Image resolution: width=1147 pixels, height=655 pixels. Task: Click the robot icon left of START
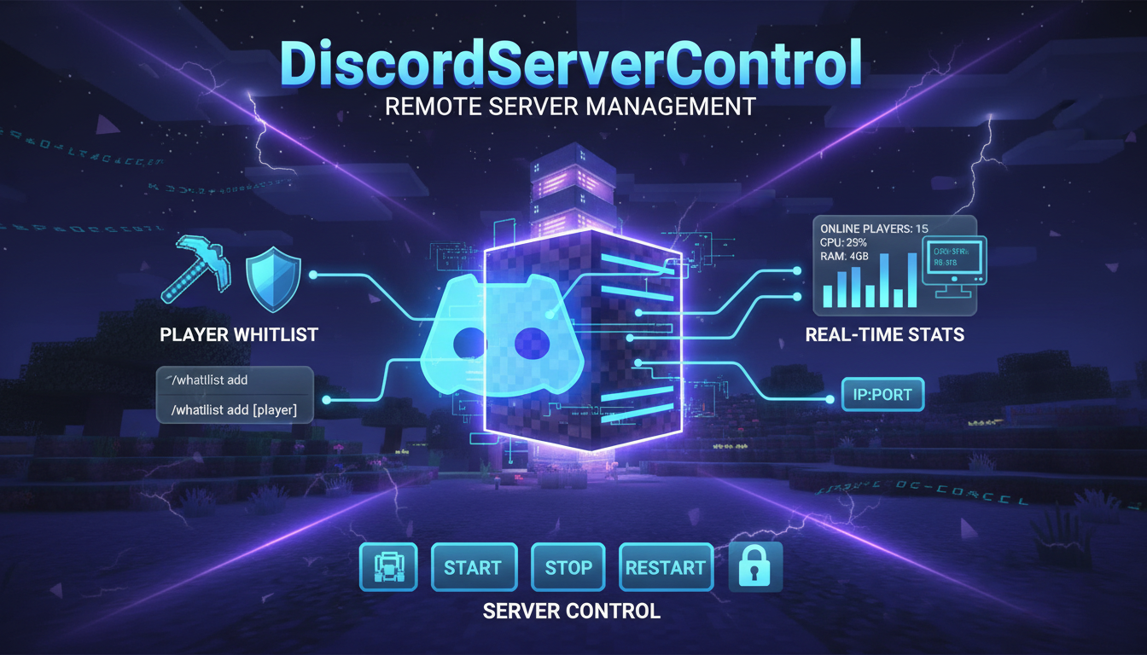click(389, 567)
